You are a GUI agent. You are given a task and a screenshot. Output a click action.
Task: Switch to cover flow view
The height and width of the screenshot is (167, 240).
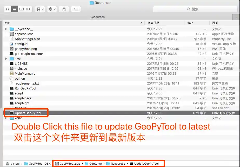29,9
